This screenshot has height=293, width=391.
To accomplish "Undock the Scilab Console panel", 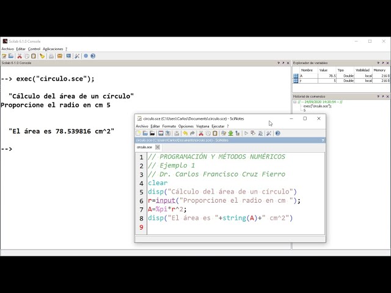I will [283, 63].
